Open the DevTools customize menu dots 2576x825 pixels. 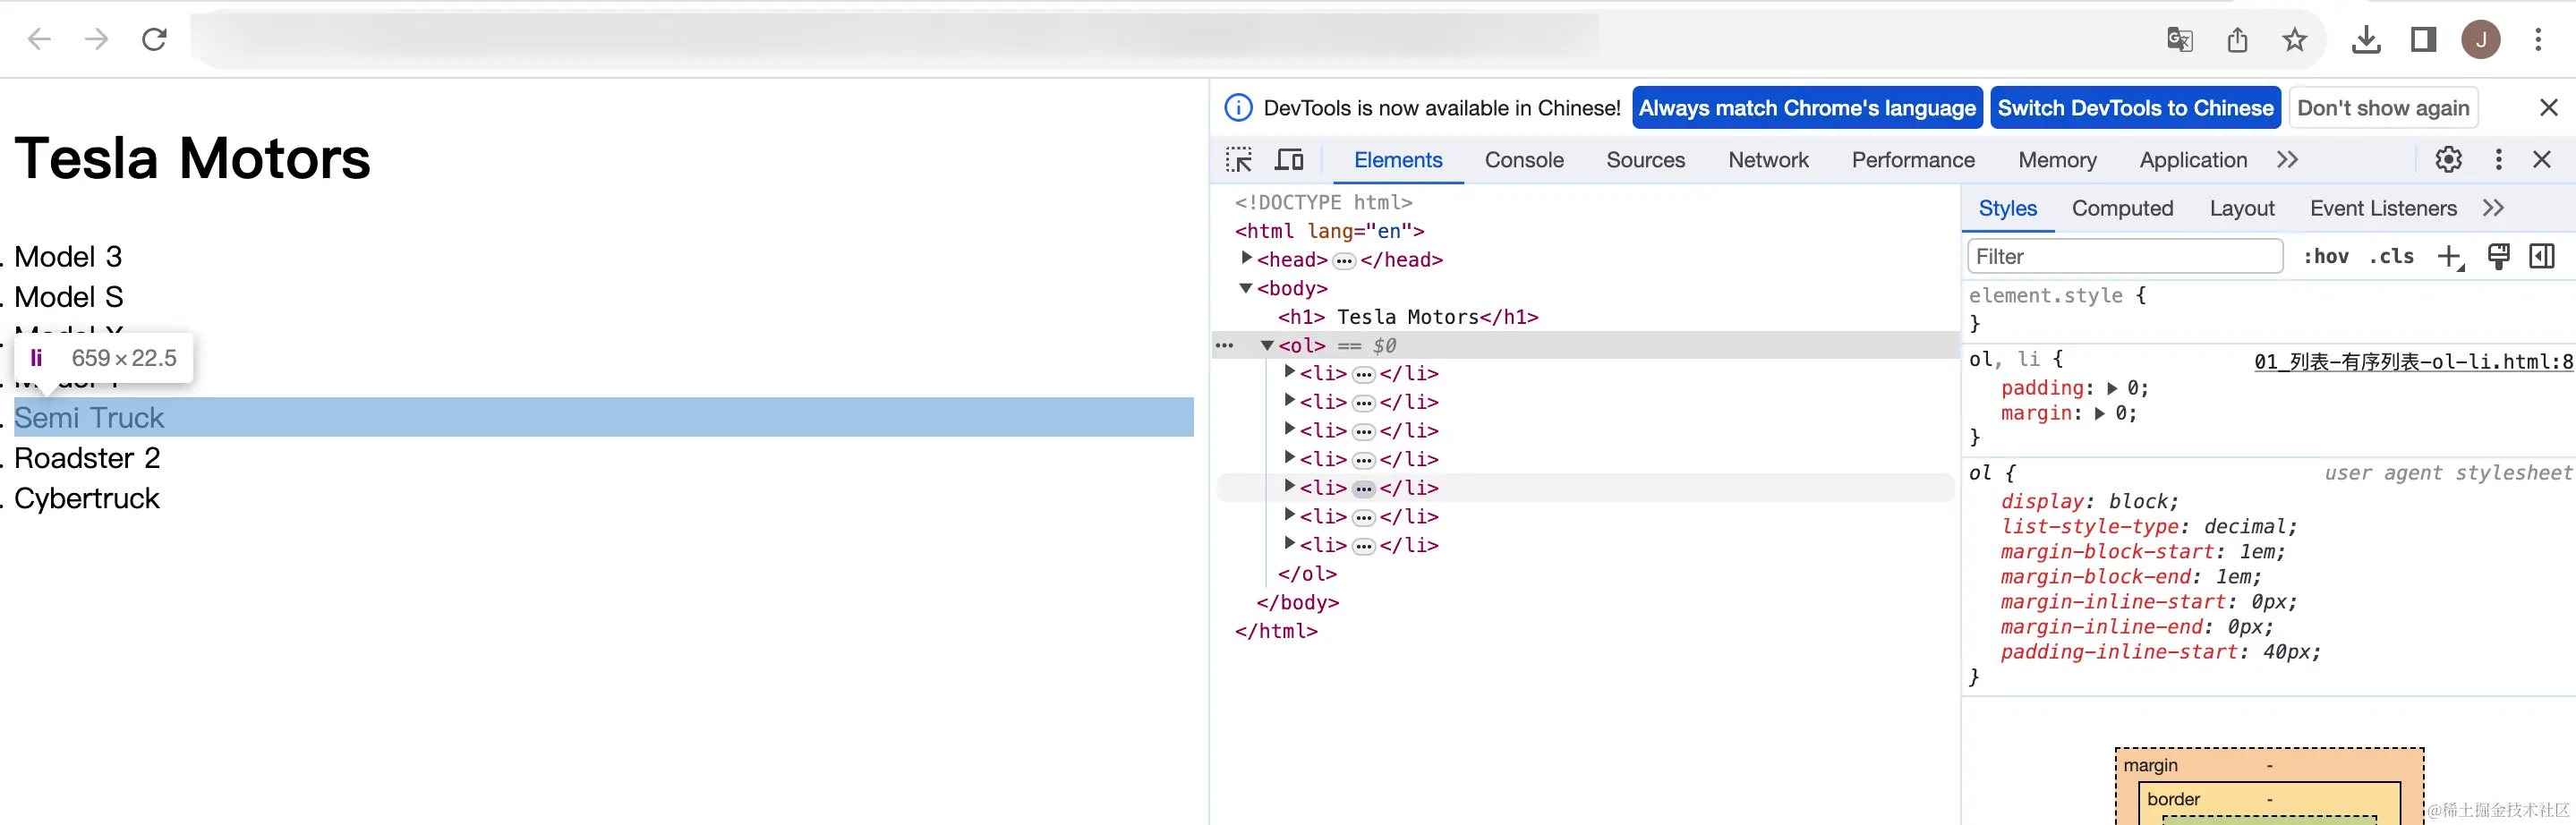[x=2498, y=159]
